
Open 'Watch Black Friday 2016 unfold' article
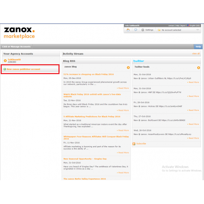pos(92,95)
